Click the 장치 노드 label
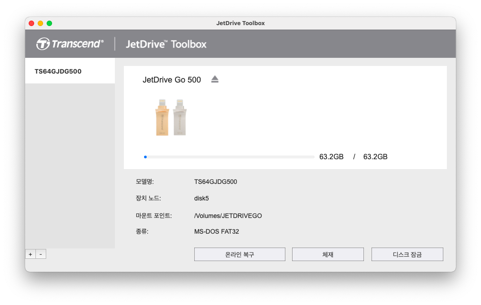481x305 pixels. 148,198
